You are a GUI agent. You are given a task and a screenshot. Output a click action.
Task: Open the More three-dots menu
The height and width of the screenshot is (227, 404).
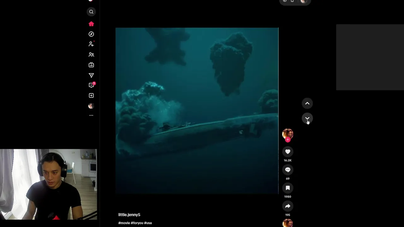91,115
